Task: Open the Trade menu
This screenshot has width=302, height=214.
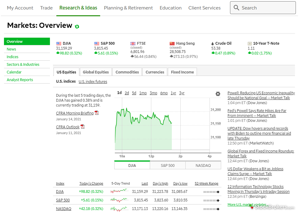Action: tap(46, 8)
